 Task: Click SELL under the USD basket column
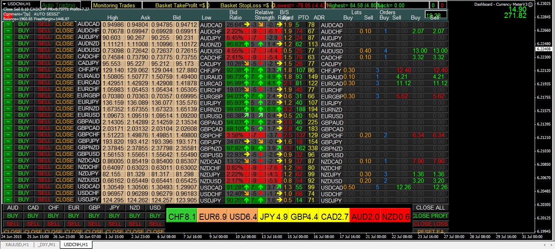pos(155,224)
